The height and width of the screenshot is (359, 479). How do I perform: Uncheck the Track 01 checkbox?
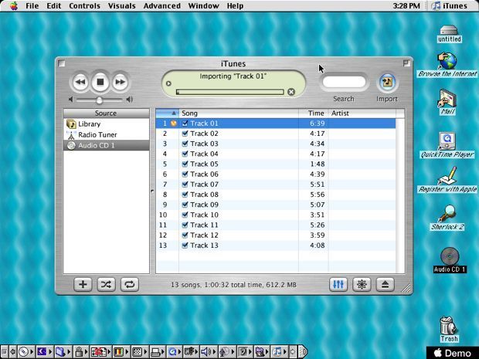point(185,124)
